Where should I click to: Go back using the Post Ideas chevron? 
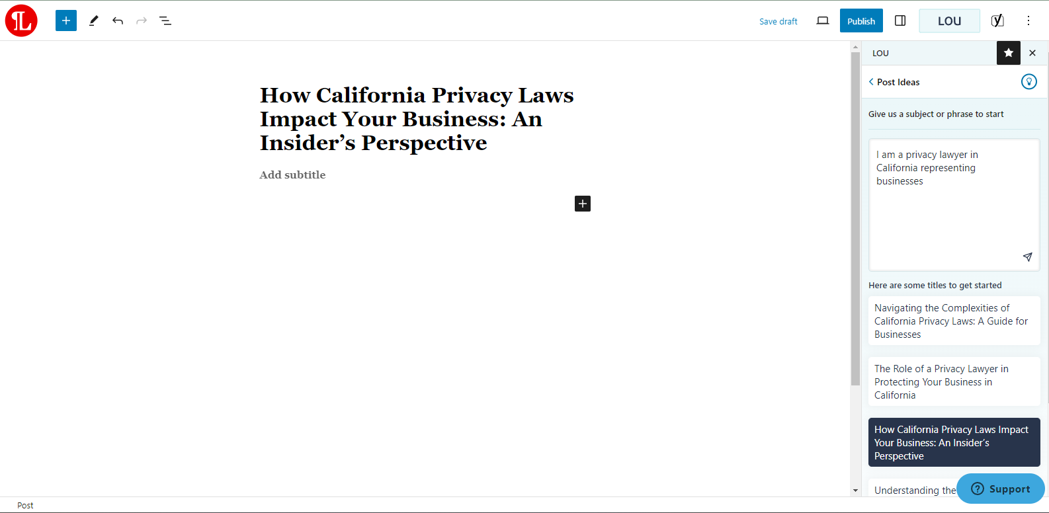pyautogui.click(x=871, y=82)
